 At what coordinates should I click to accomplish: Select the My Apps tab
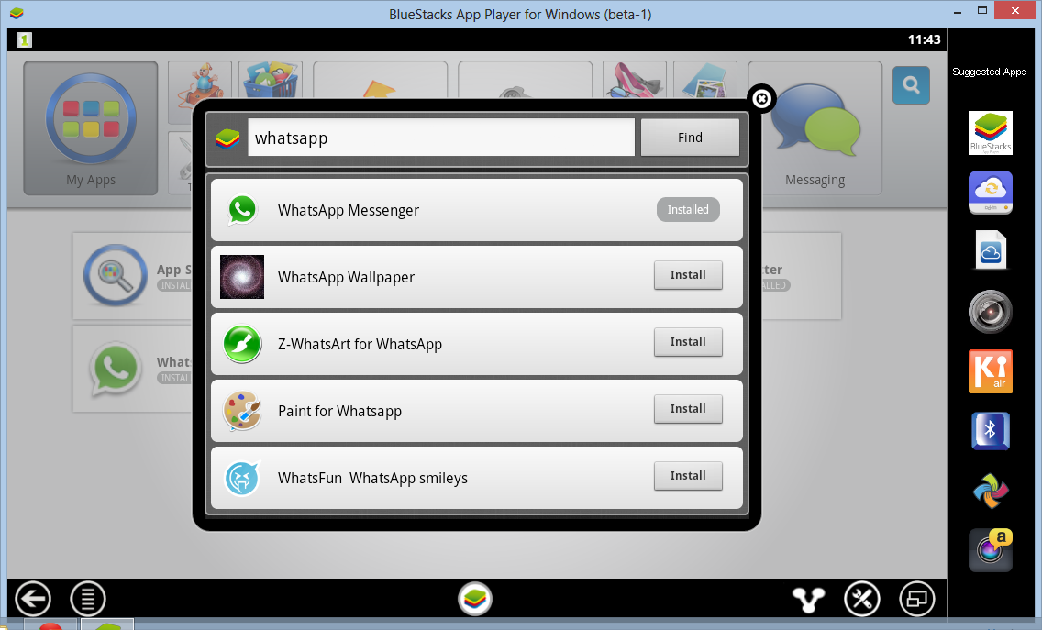click(91, 128)
